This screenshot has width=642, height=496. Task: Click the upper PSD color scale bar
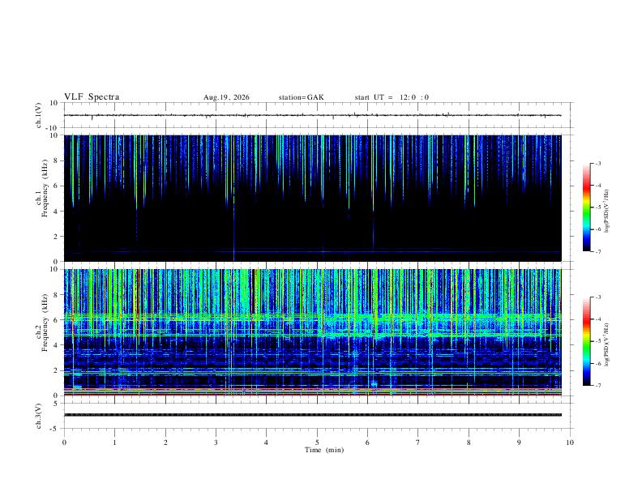(587, 207)
